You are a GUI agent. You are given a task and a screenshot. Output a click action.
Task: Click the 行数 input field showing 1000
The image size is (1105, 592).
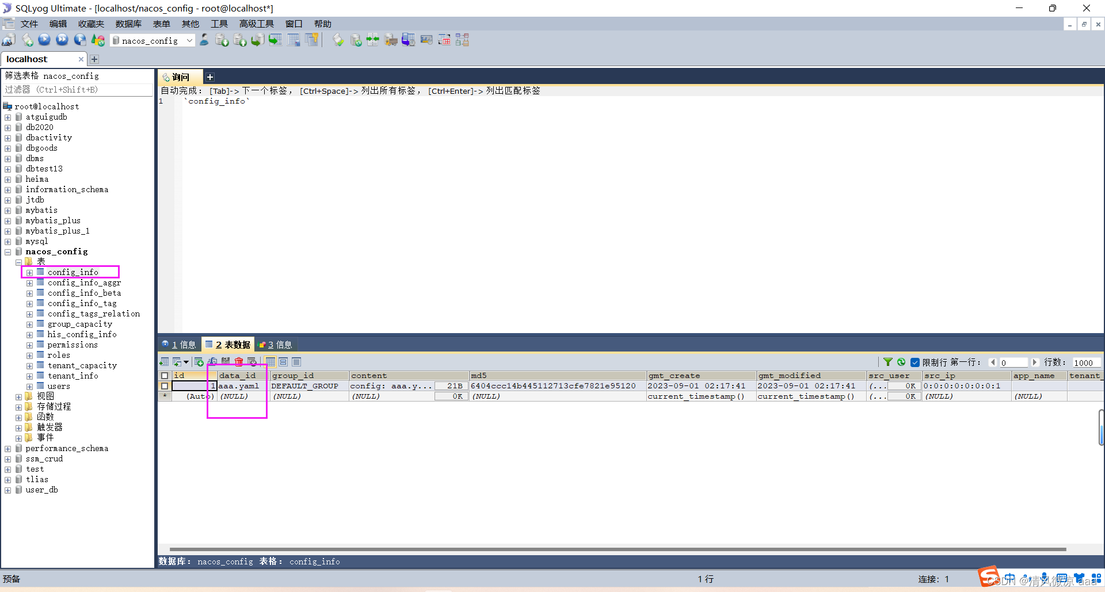tap(1087, 362)
